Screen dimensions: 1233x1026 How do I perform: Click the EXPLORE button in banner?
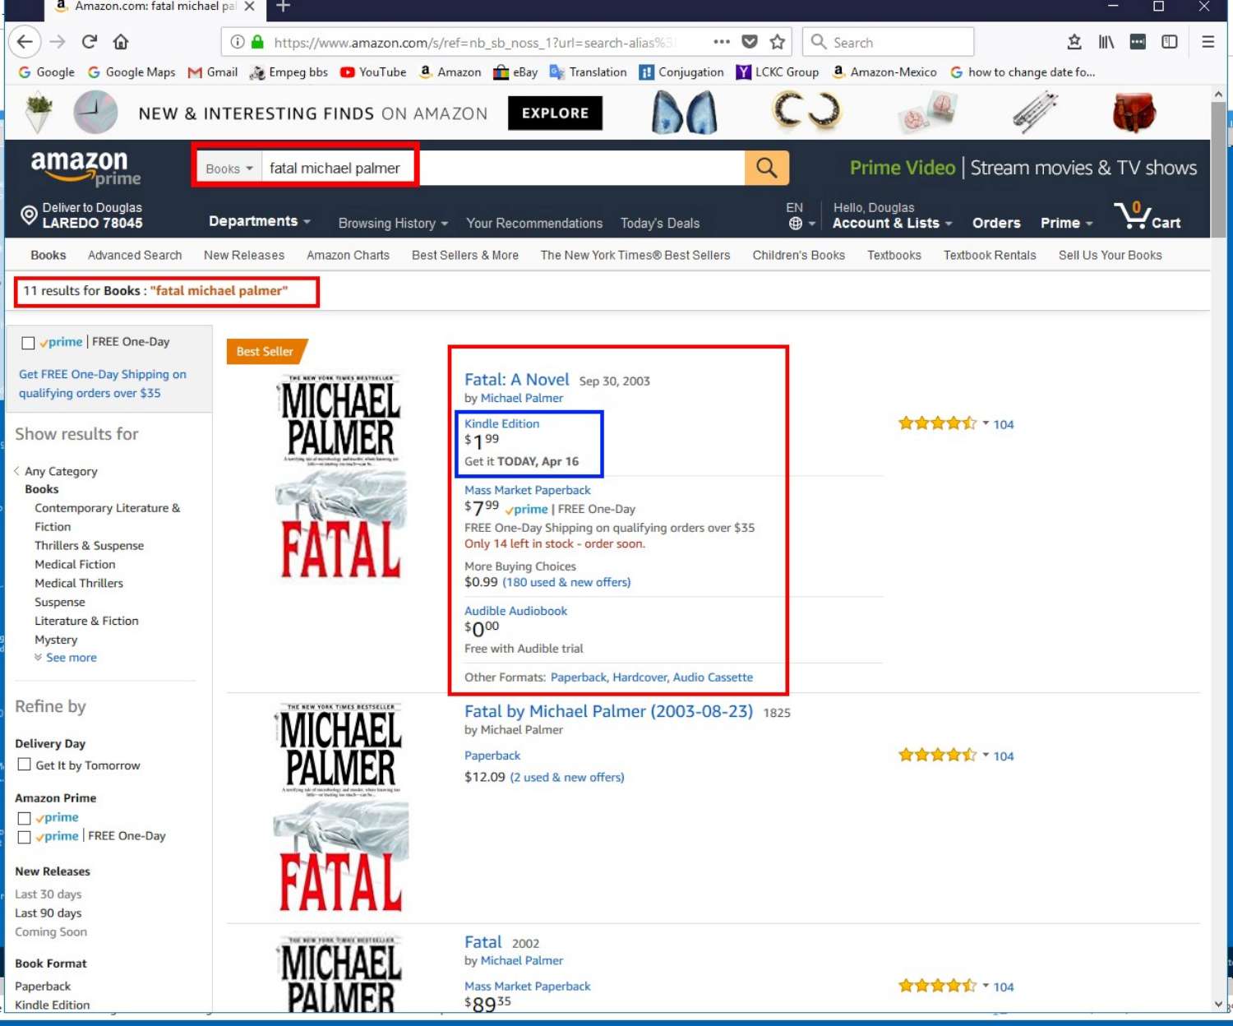[556, 113]
